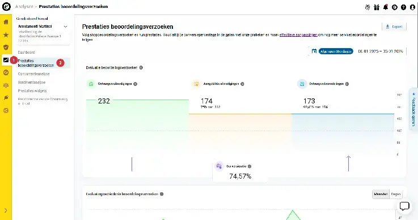
Task: Select the Analytics chart icon in sidebar
Action: click(6, 60)
